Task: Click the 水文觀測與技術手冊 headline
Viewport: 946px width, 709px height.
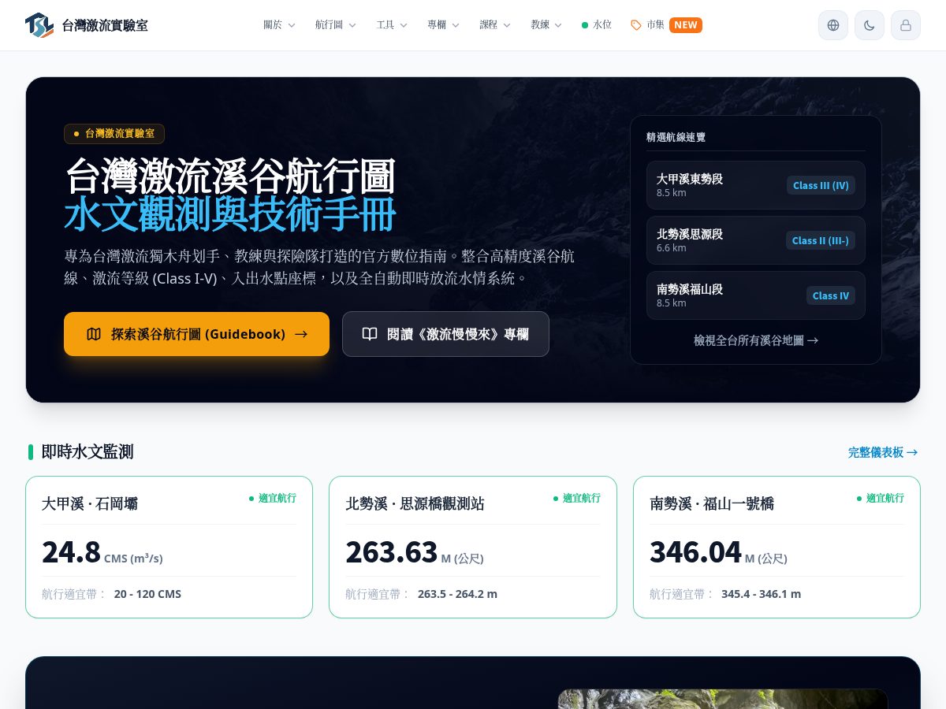Action: tap(229, 213)
